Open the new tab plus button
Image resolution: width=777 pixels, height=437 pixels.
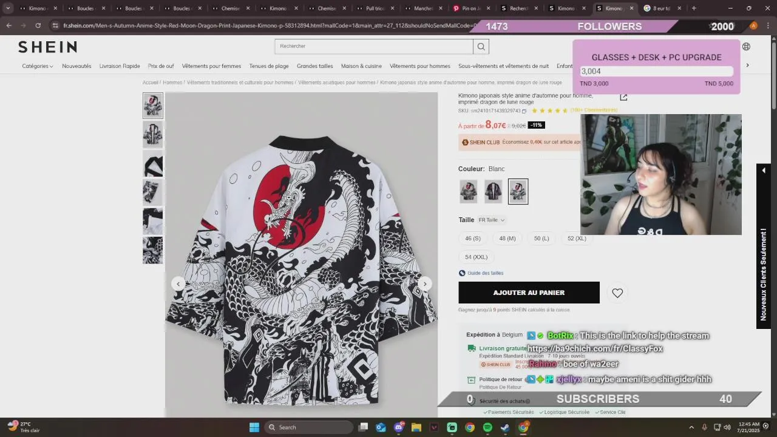[x=694, y=8]
